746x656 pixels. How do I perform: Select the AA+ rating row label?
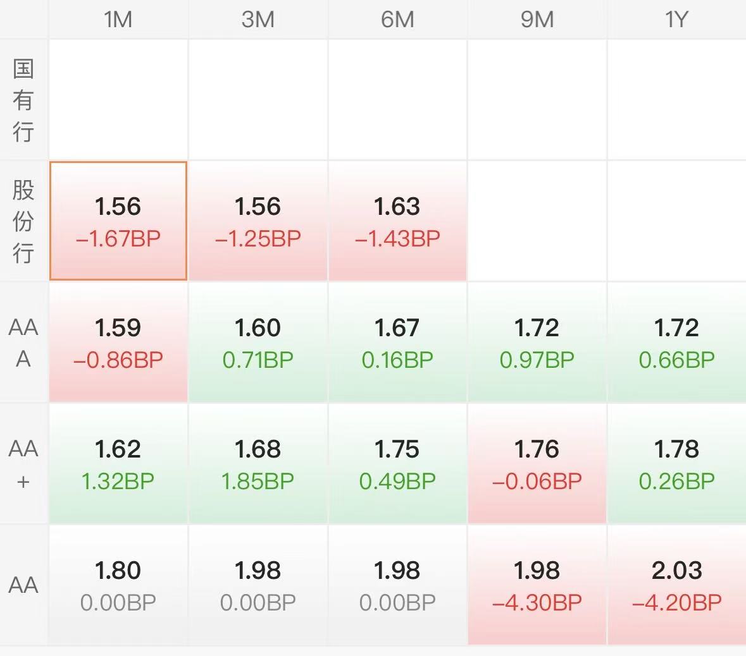point(23,464)
